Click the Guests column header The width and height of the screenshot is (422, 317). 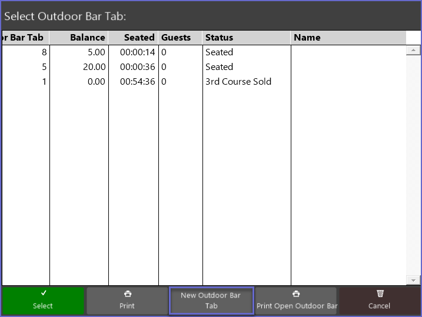click(180, 38)
